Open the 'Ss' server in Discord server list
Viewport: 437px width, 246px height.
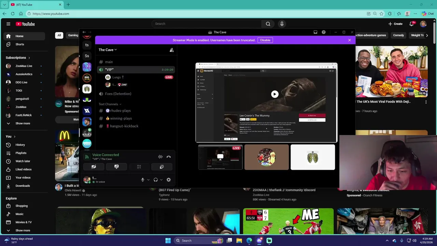87,56
